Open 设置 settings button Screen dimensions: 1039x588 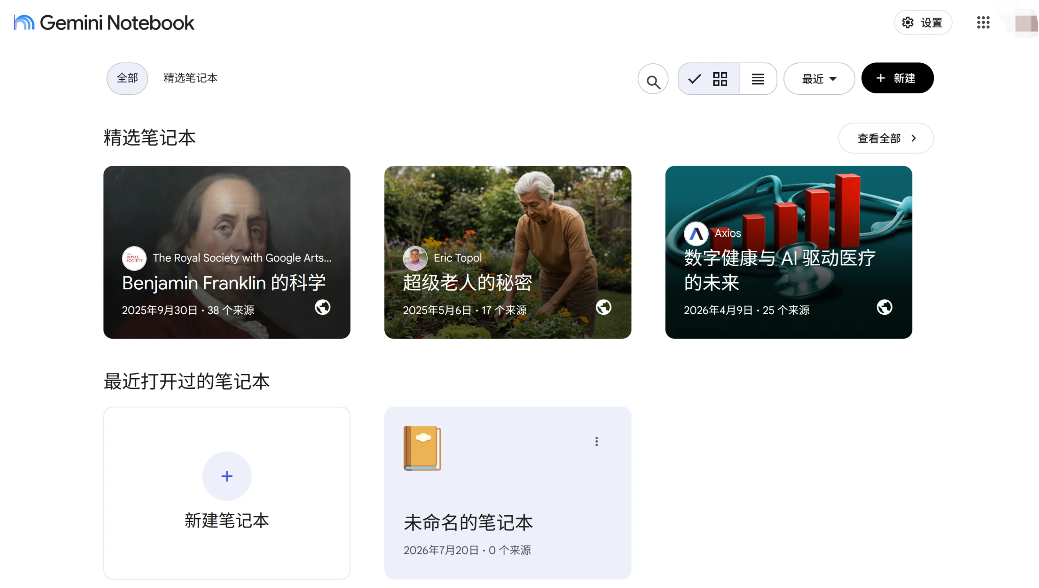923,22
